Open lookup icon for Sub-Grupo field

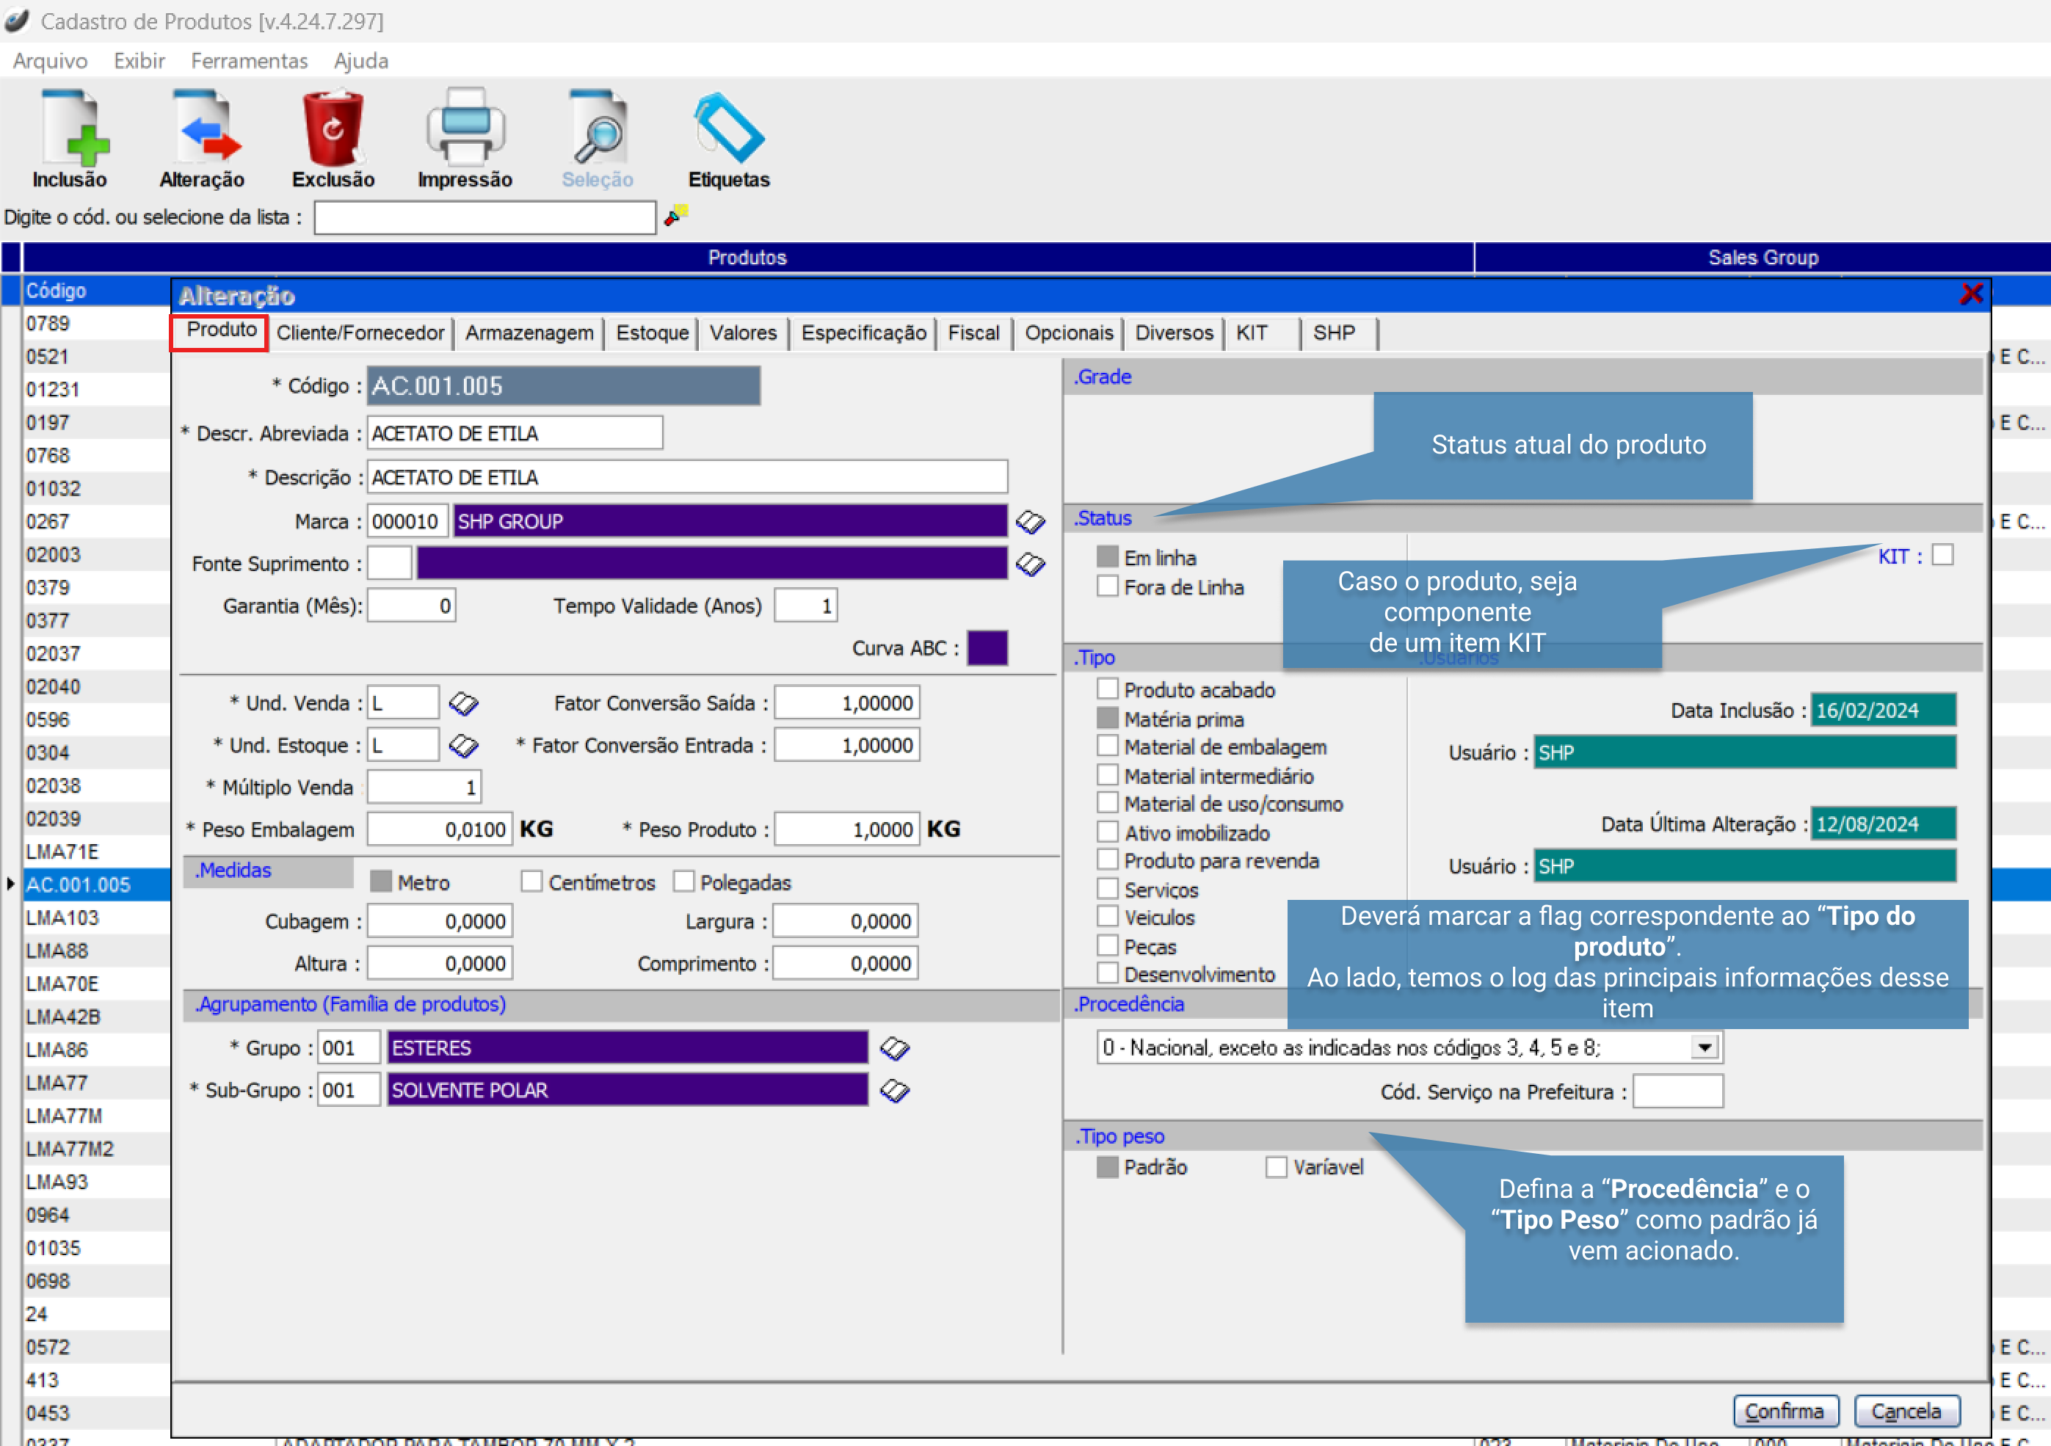(894, 1091)
